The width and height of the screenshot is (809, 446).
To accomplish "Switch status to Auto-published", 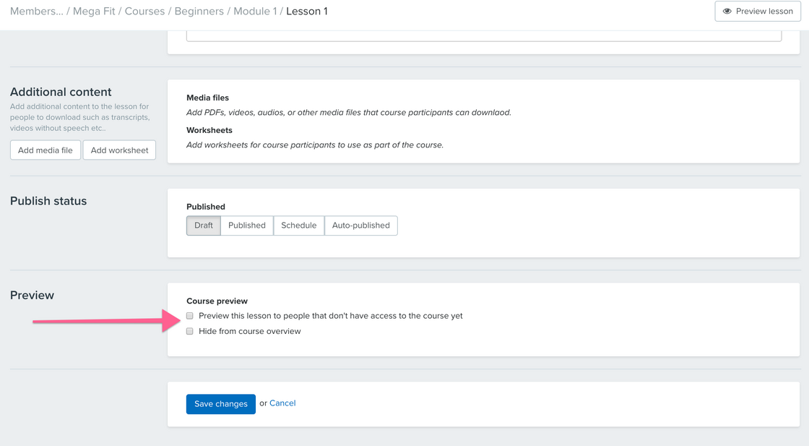I will point(361,226).
